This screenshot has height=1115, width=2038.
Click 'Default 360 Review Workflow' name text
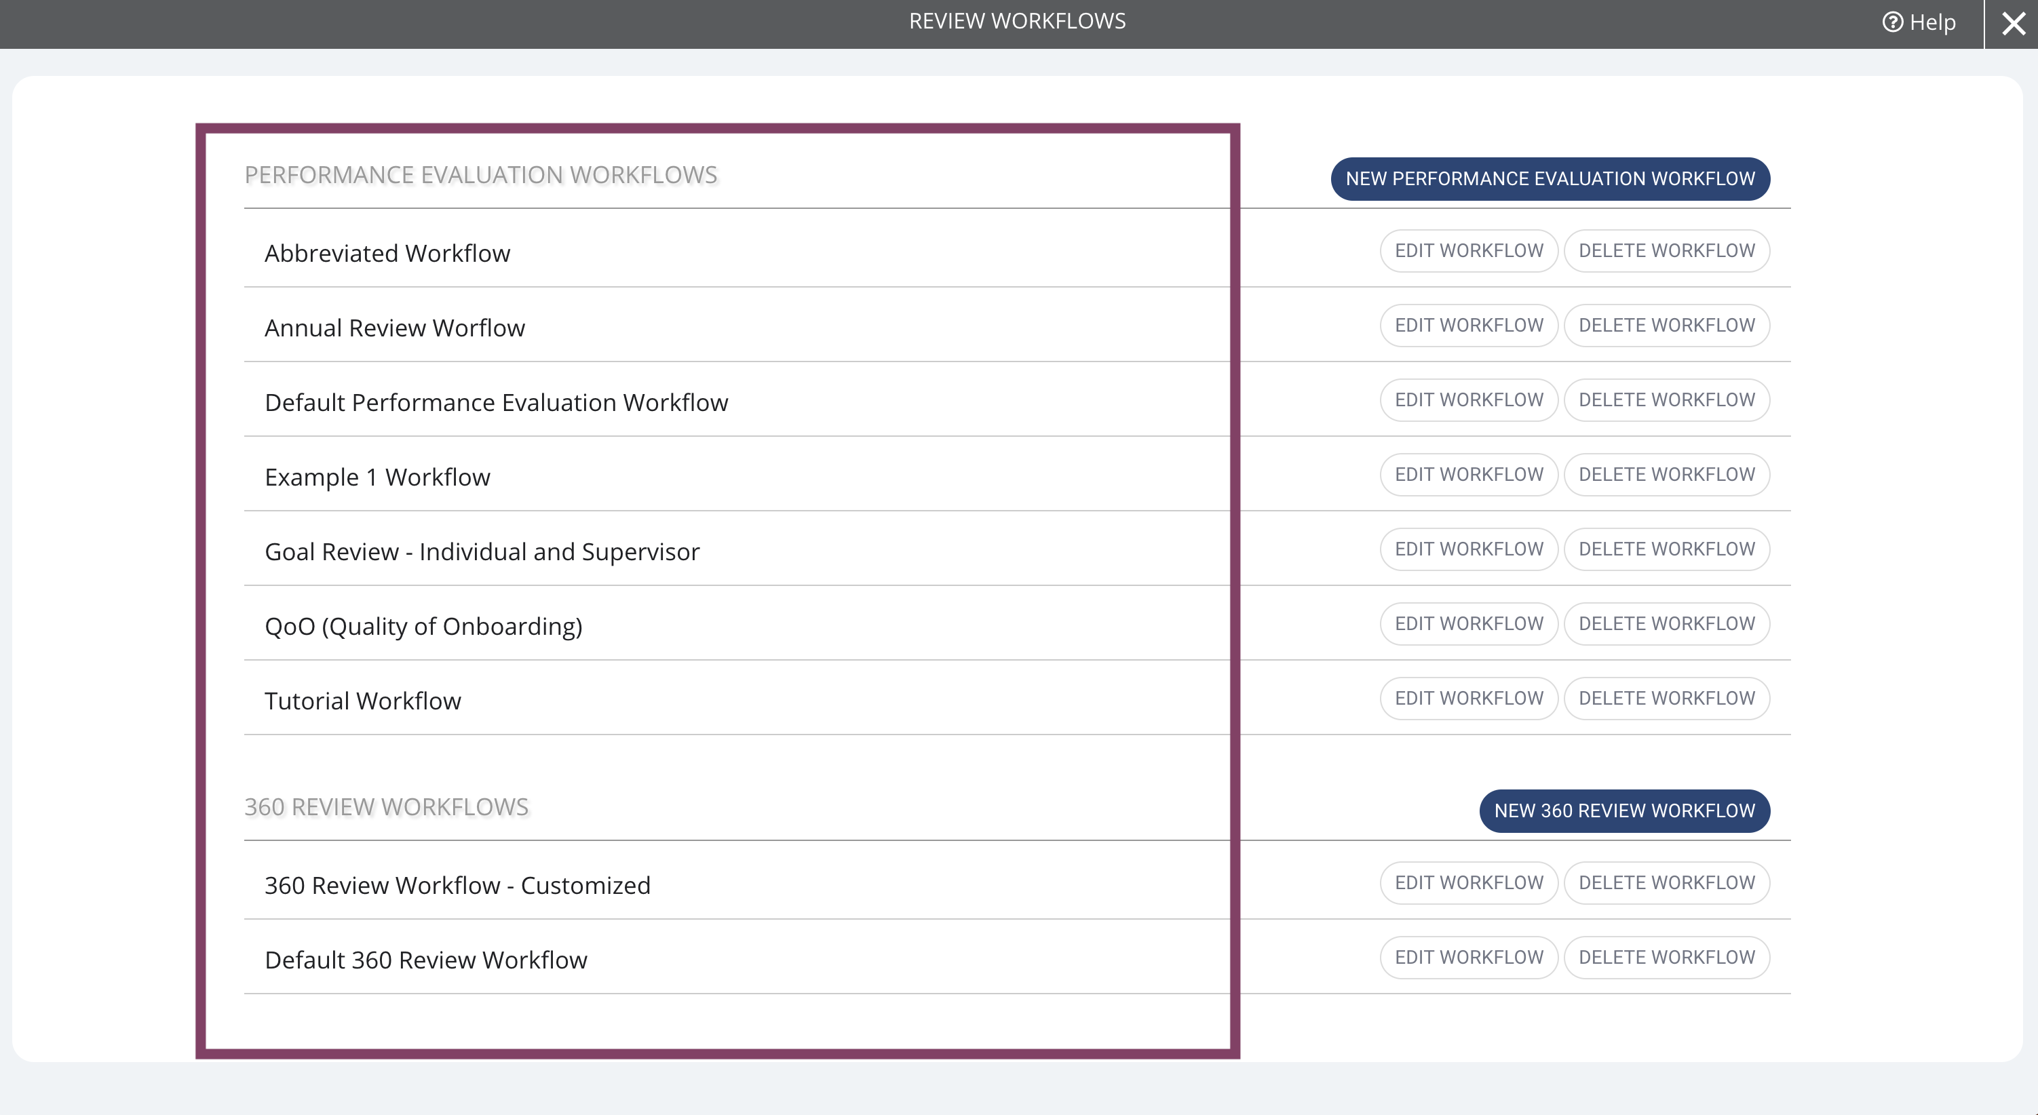tap(425, 960)
